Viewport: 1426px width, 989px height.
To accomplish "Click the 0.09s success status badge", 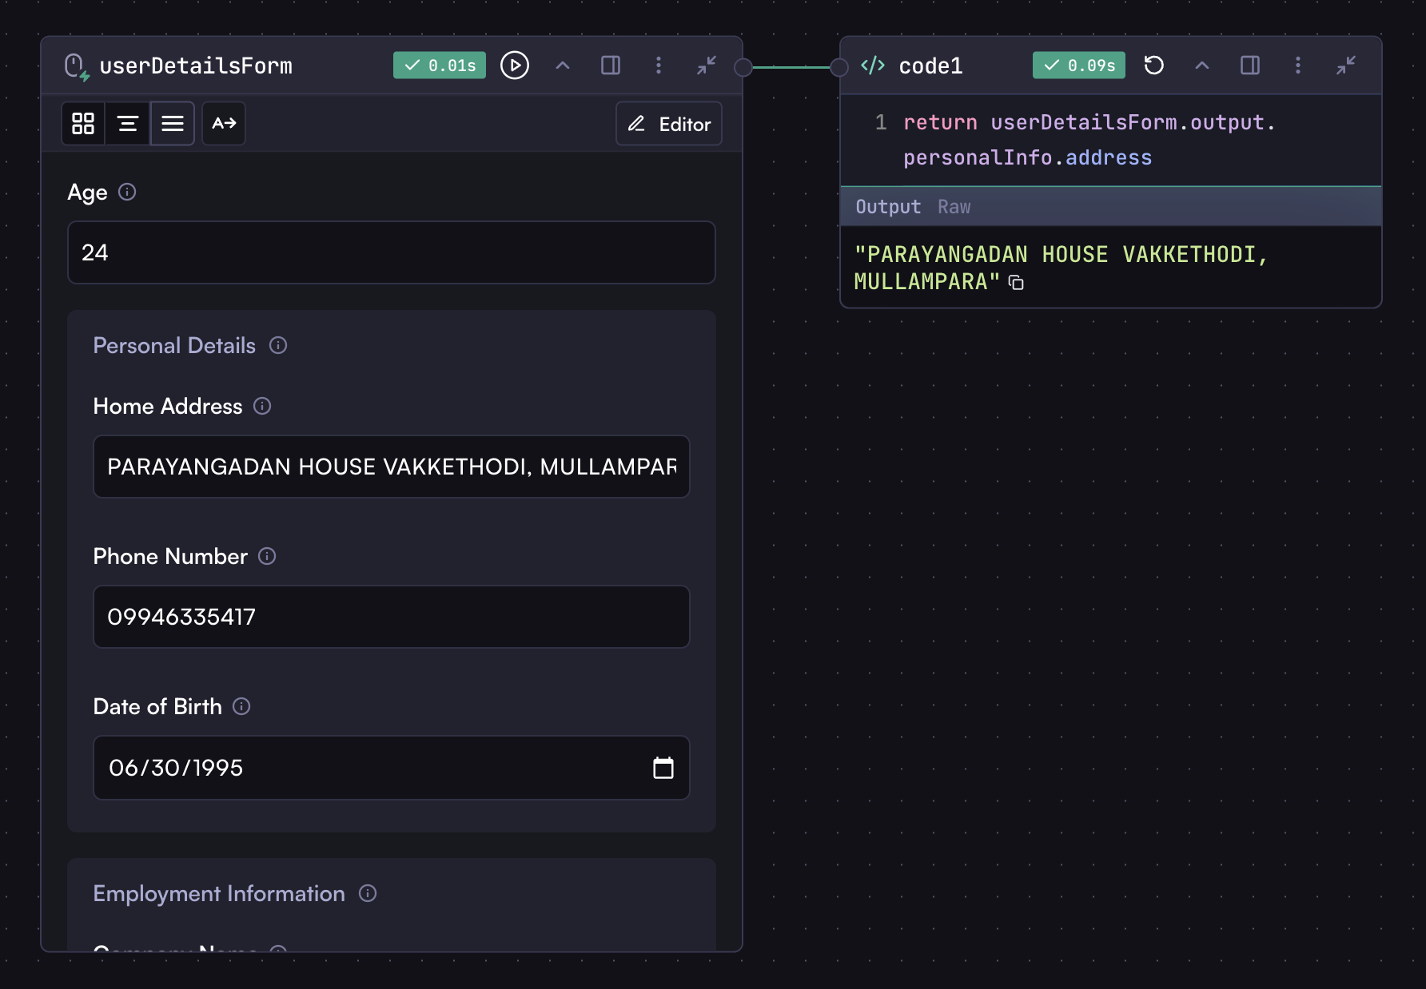I will tap(1079, 66).
